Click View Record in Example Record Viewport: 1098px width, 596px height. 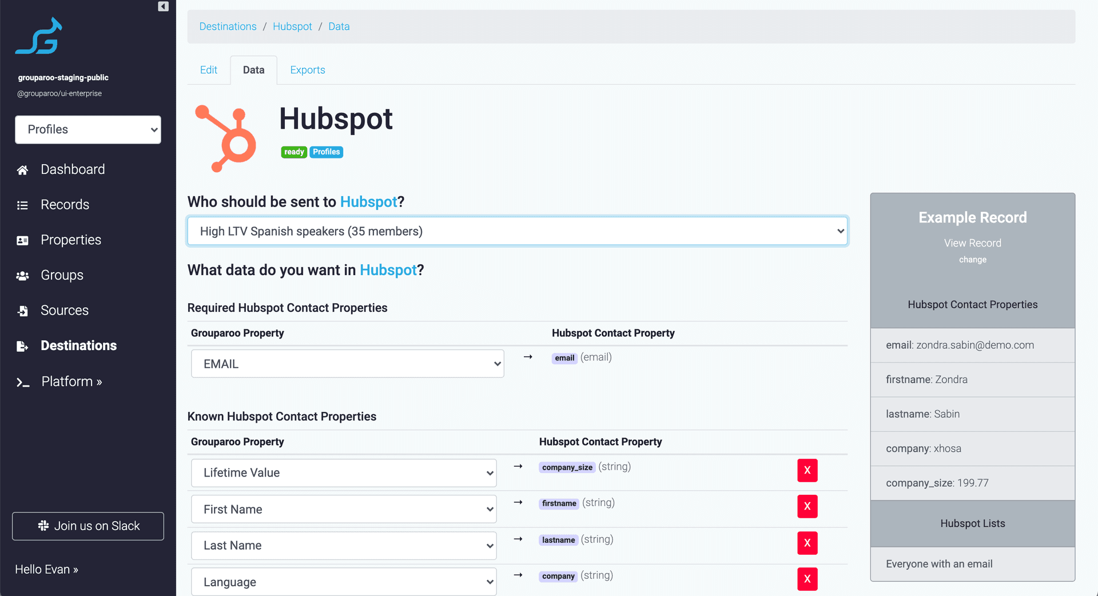point(972,243)
